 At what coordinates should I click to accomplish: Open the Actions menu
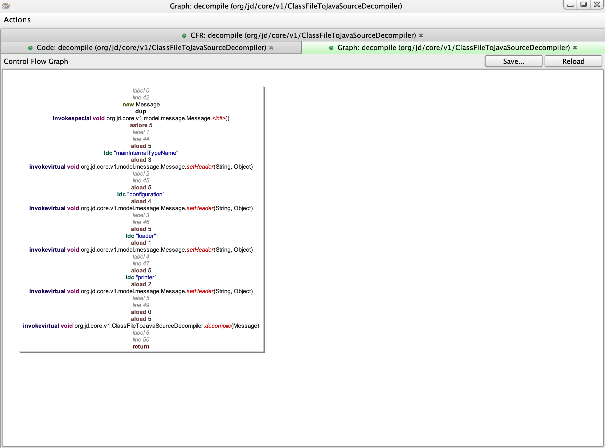pyautogui.click(x=17, y=20)
